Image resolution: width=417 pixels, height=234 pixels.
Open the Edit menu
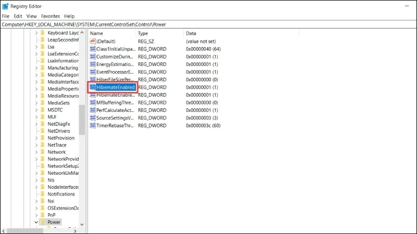18,16
